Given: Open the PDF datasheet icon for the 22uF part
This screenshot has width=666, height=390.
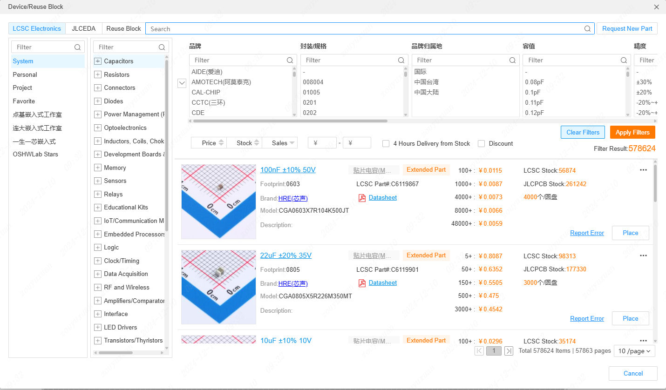Looking at the screenshot, I should coord(362,283).
